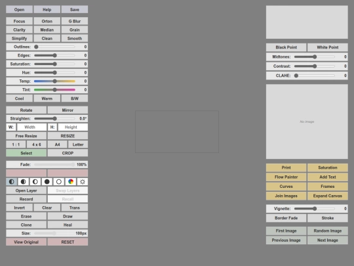
Task: Apply the Warm preset
Action: [x=47, y=99]
